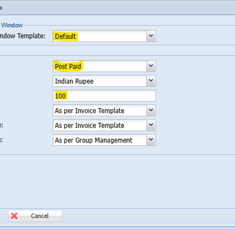
Task: Click the Window fieldset legend
Action: [11, 25]
